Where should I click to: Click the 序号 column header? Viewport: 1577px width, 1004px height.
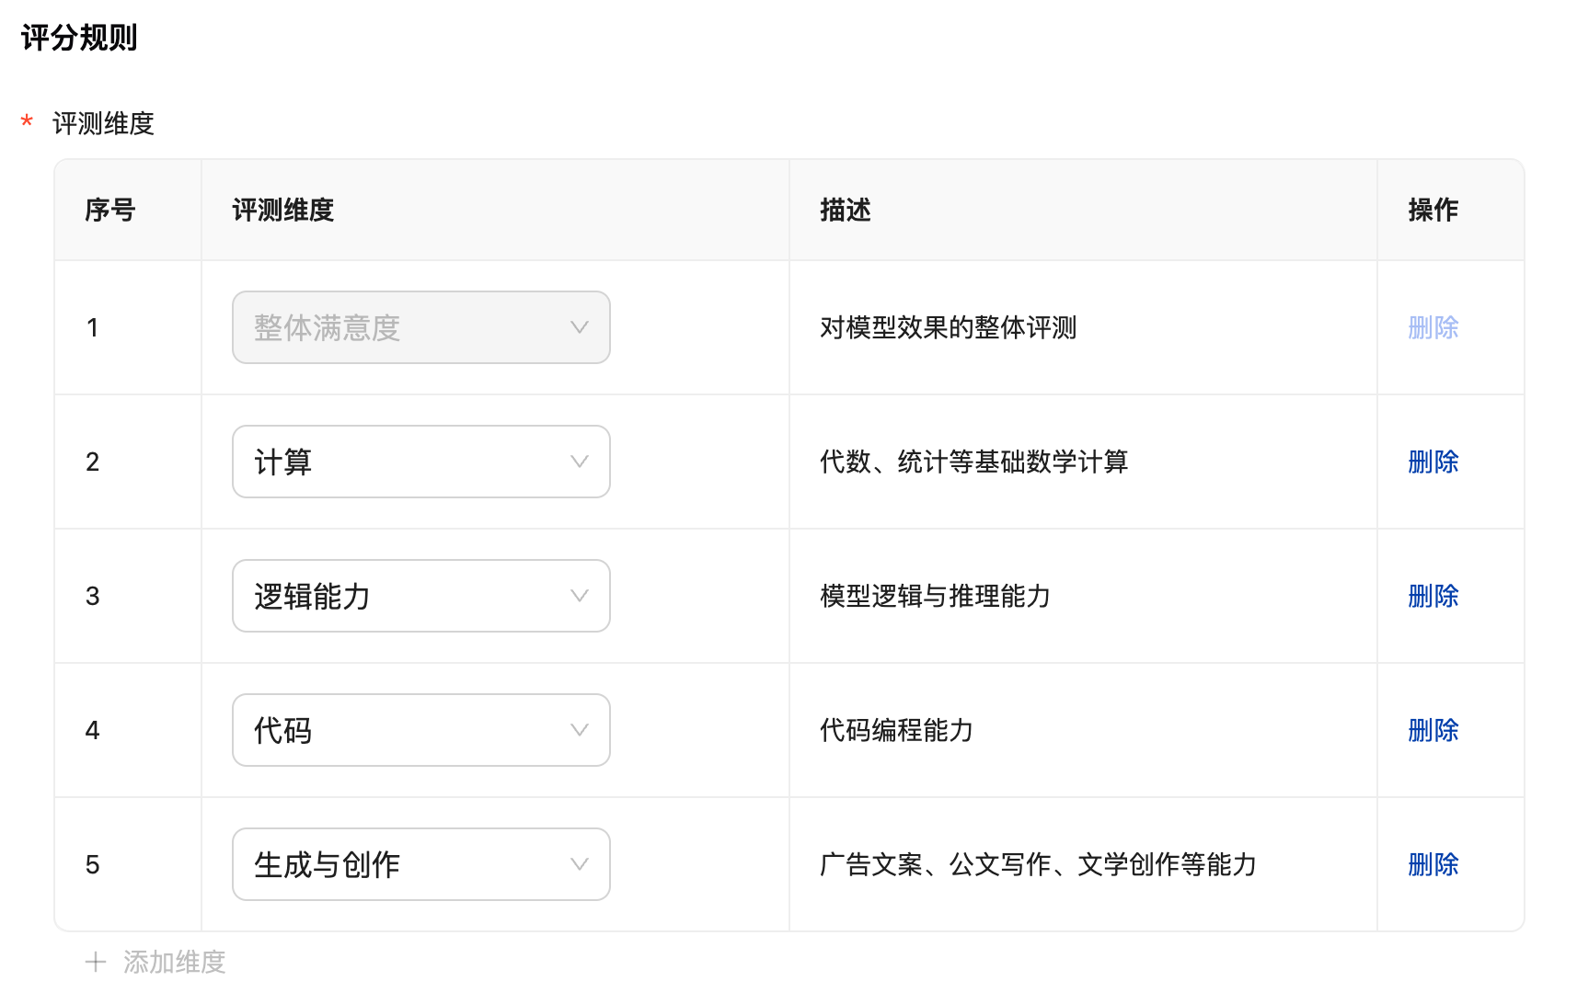tap(110, 211)
